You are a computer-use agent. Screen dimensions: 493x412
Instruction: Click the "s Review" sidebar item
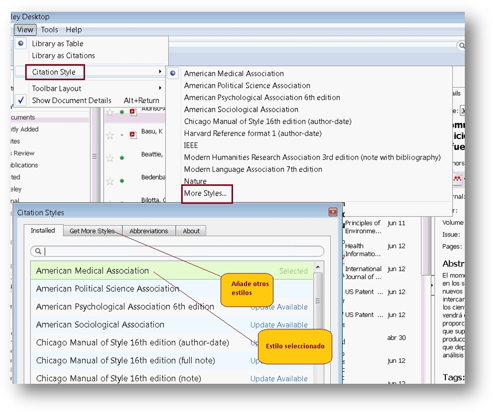[x=23, y=153]
